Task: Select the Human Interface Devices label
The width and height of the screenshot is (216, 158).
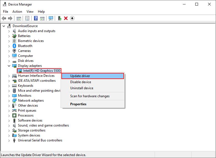Action: 36,76
